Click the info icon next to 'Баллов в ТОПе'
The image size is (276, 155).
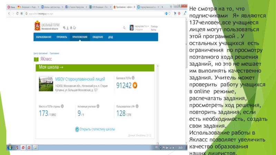click(x=133, y=78)
